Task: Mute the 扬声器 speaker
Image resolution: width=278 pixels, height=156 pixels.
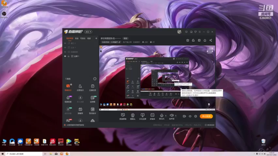Action: point(171,116)
